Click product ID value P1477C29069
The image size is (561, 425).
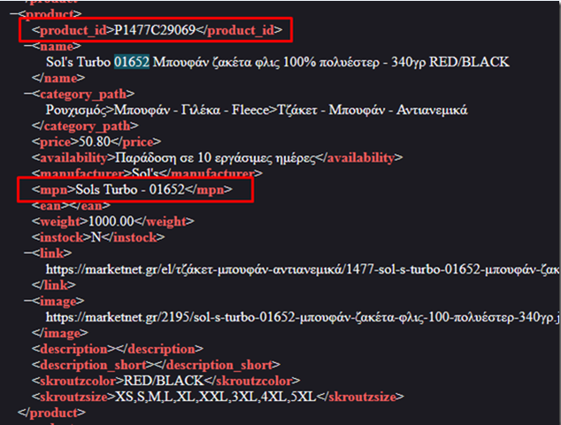[155, 30]
